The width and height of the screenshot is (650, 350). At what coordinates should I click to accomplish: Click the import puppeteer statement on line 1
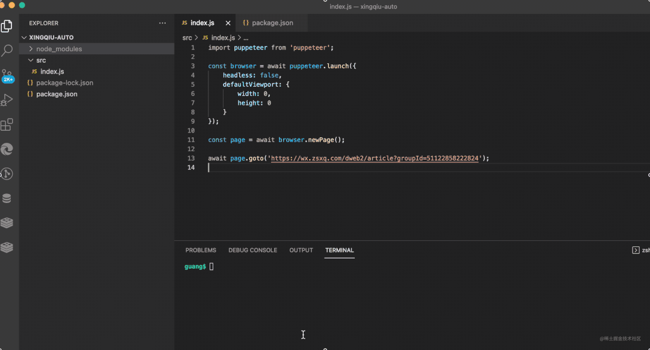tap(270, 48)
